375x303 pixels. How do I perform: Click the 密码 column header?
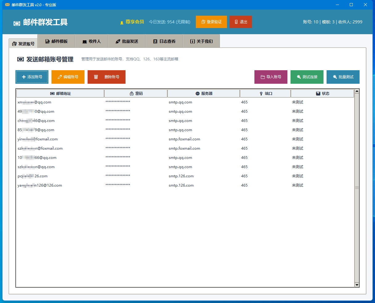pyautogui.click(x=136, y=93)
